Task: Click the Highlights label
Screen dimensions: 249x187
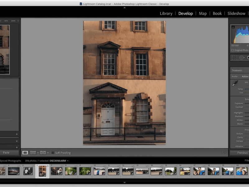Action: (x=238, y=113)
